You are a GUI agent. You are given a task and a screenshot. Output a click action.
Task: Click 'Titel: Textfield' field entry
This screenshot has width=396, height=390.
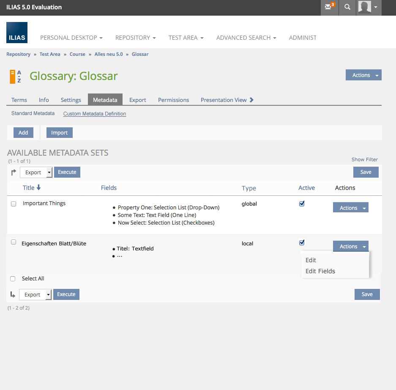tap(135, 248)
